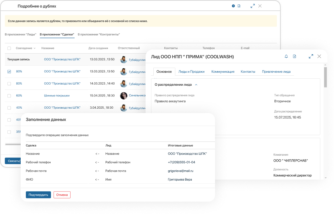This screenshot has height=218, width=334.
Task: Open the Совпадение column sort dropdown
Action: click(x=34, y=48)
